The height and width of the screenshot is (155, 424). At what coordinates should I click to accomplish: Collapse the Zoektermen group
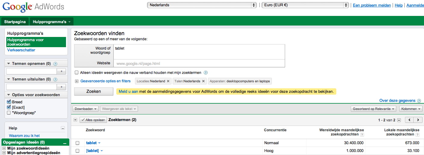click(75, 120)
